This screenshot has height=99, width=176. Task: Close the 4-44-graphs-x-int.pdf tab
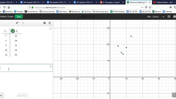coord(123,2)
